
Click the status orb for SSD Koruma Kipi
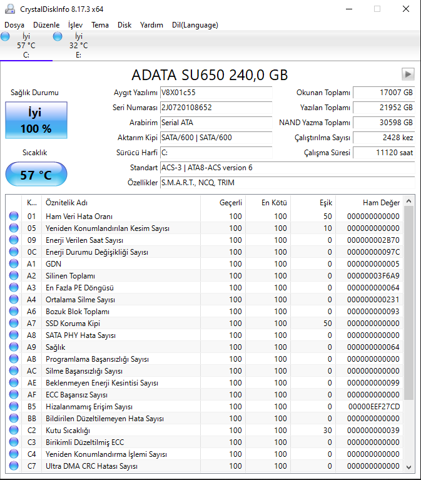(14, 323)
